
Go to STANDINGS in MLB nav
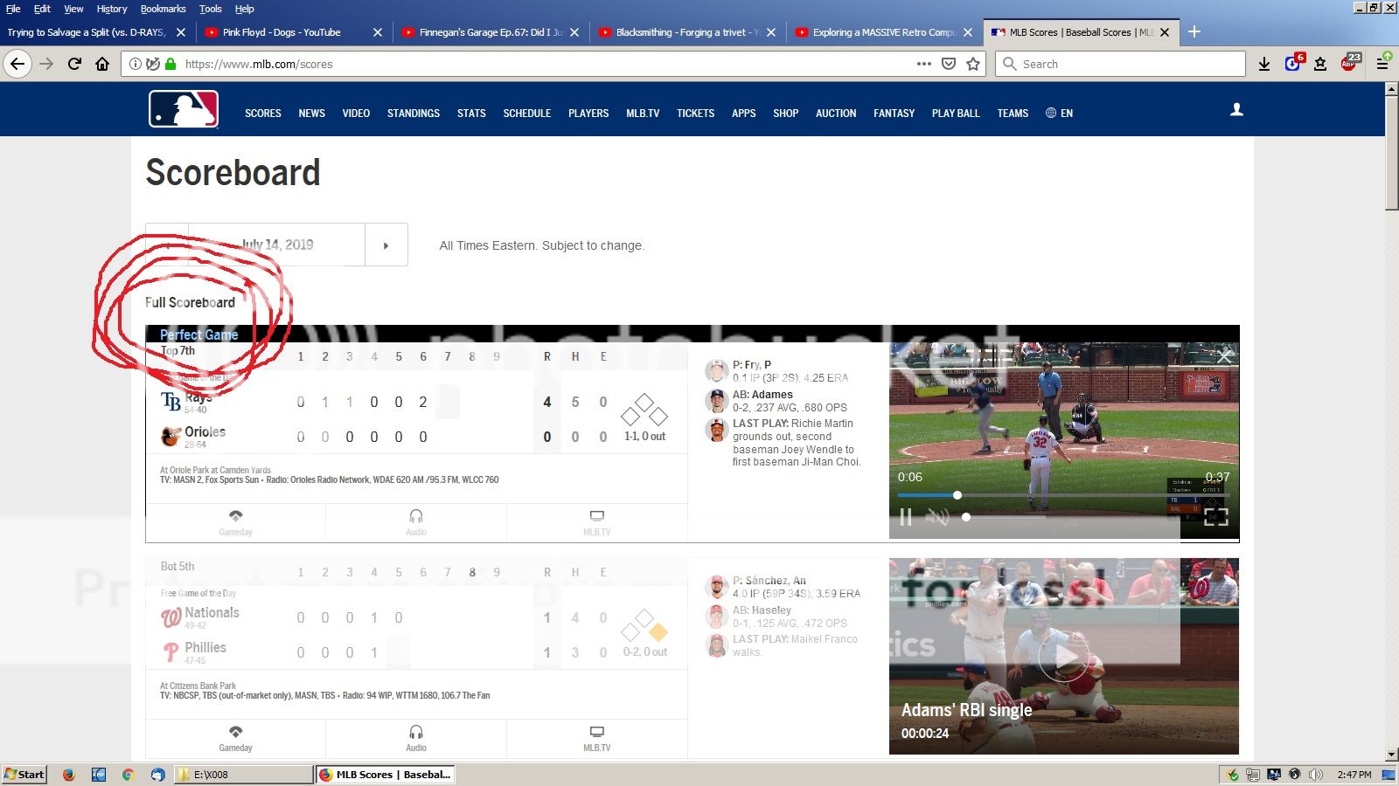click(414, 114)
